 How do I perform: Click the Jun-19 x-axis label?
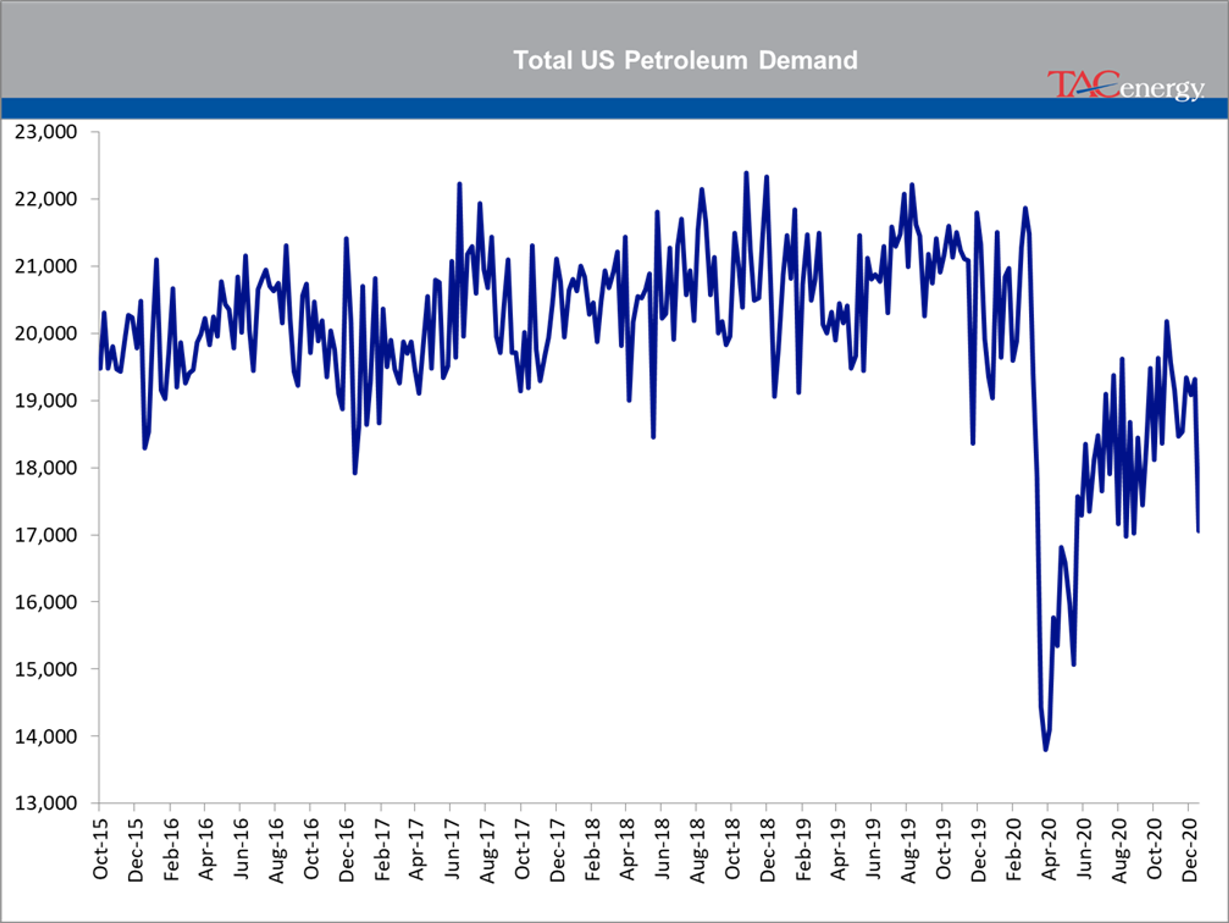tap(873, 848)
